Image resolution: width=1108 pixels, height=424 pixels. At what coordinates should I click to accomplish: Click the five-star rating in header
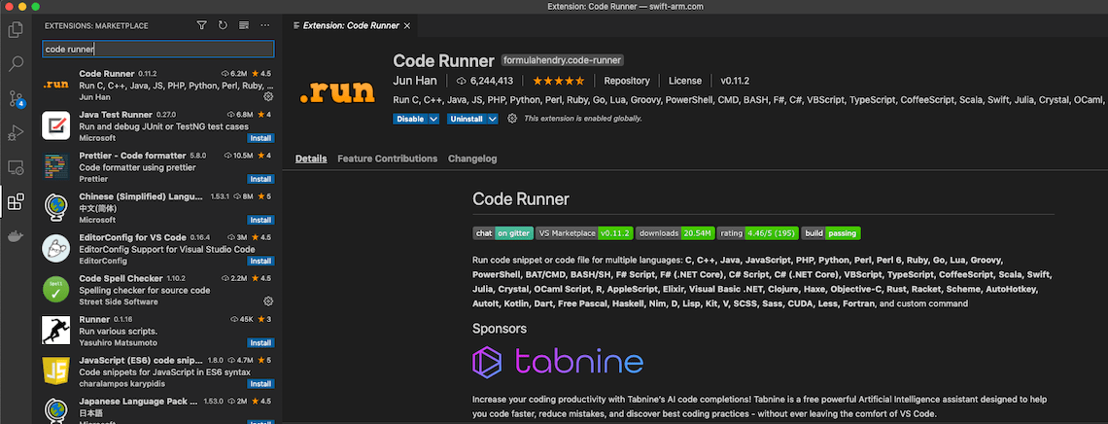(558, 81)
